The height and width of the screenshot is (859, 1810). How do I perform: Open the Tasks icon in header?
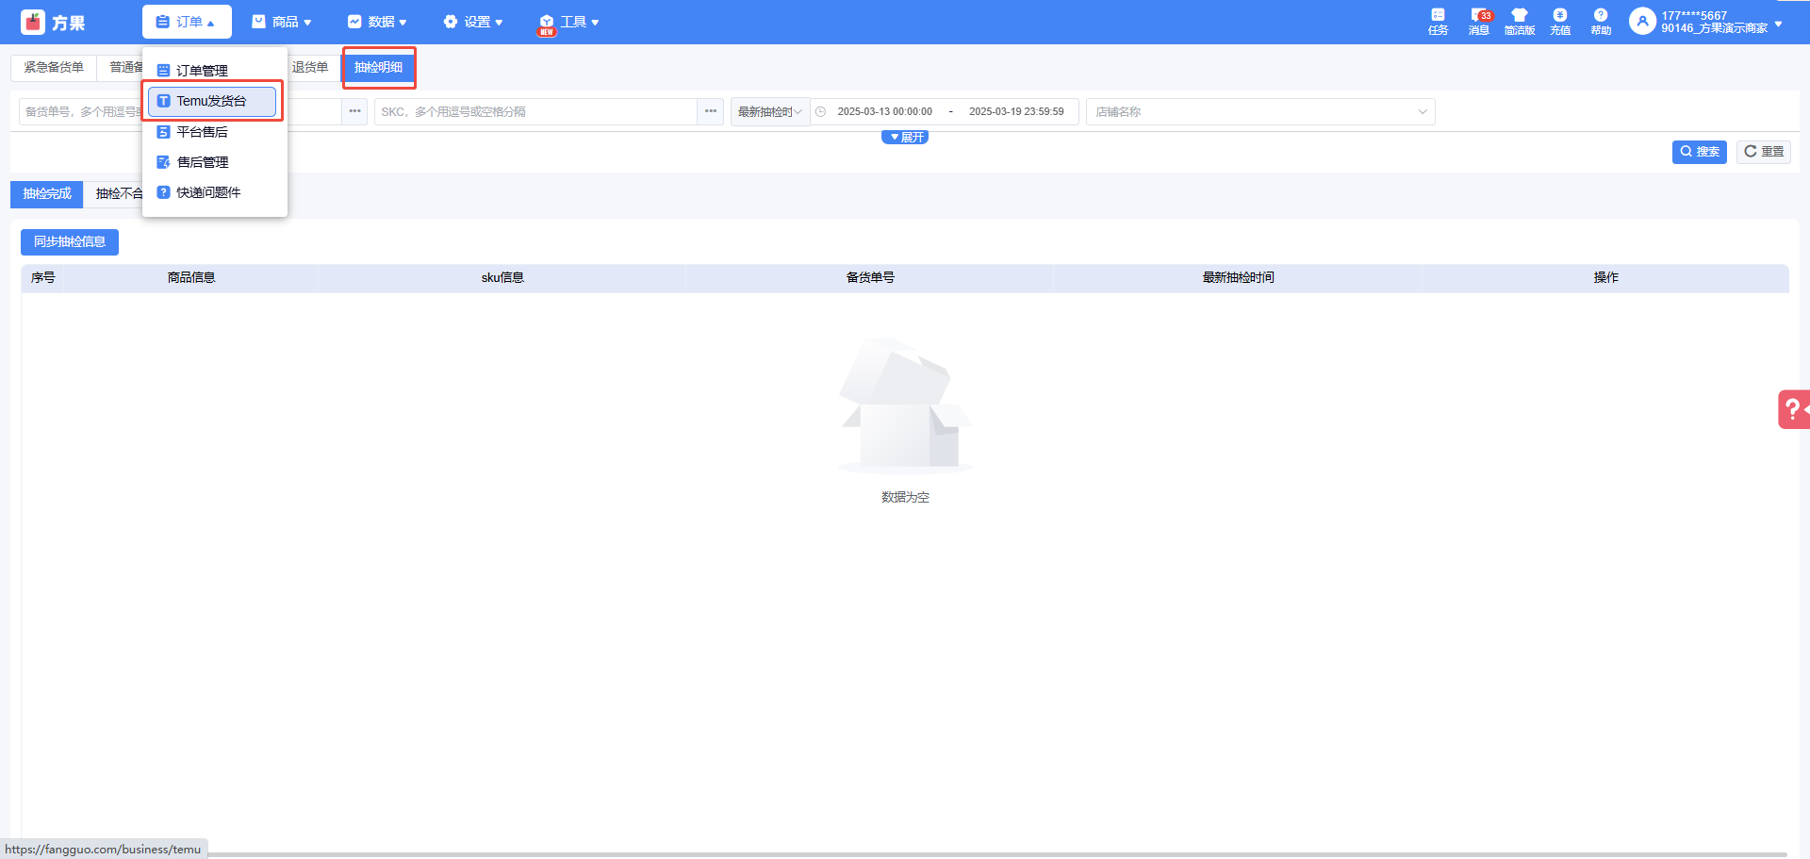[1438, 16]
